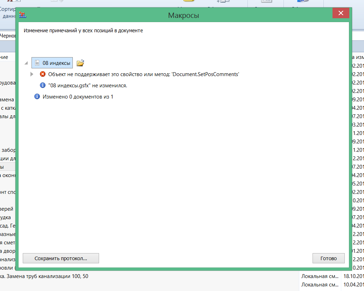
Task: Close the Макросы dialog
Action: (x=341, y=13)
